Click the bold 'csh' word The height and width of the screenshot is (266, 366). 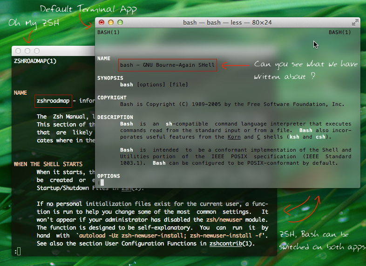tap(320, 137)
